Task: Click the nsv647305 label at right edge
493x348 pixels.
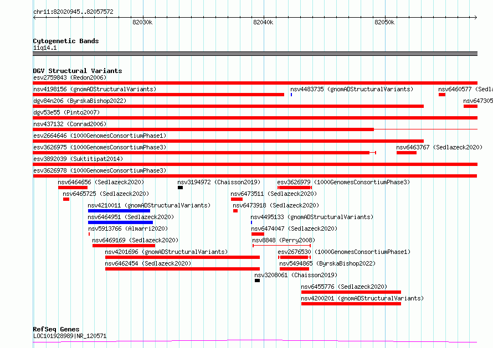Action: coord(478,101)
